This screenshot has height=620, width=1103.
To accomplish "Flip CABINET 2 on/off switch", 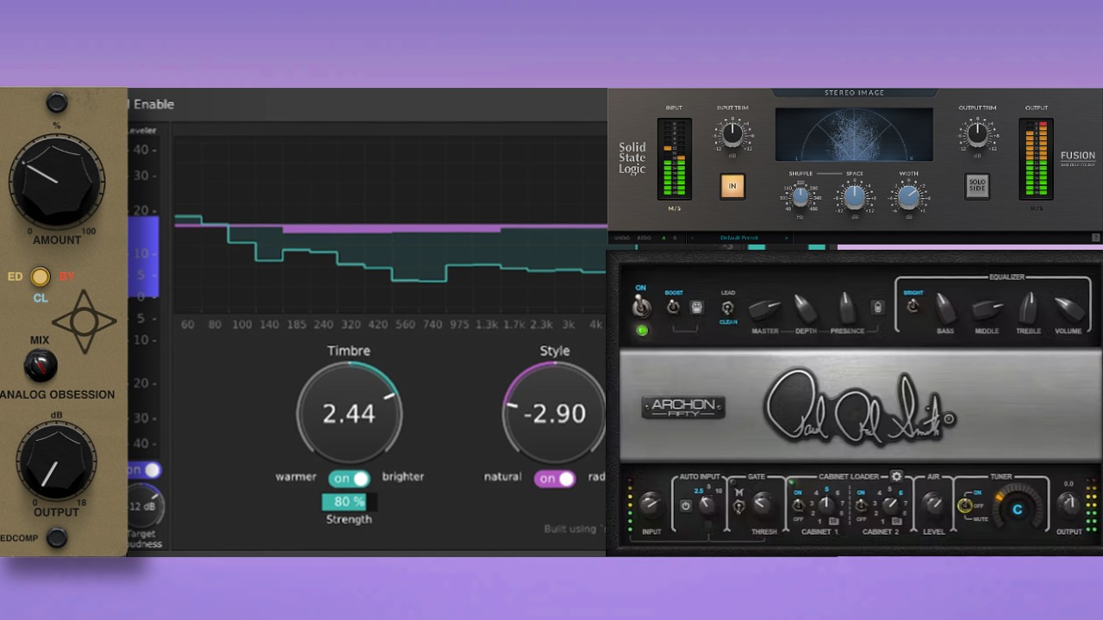I will (x=860, y=505).
